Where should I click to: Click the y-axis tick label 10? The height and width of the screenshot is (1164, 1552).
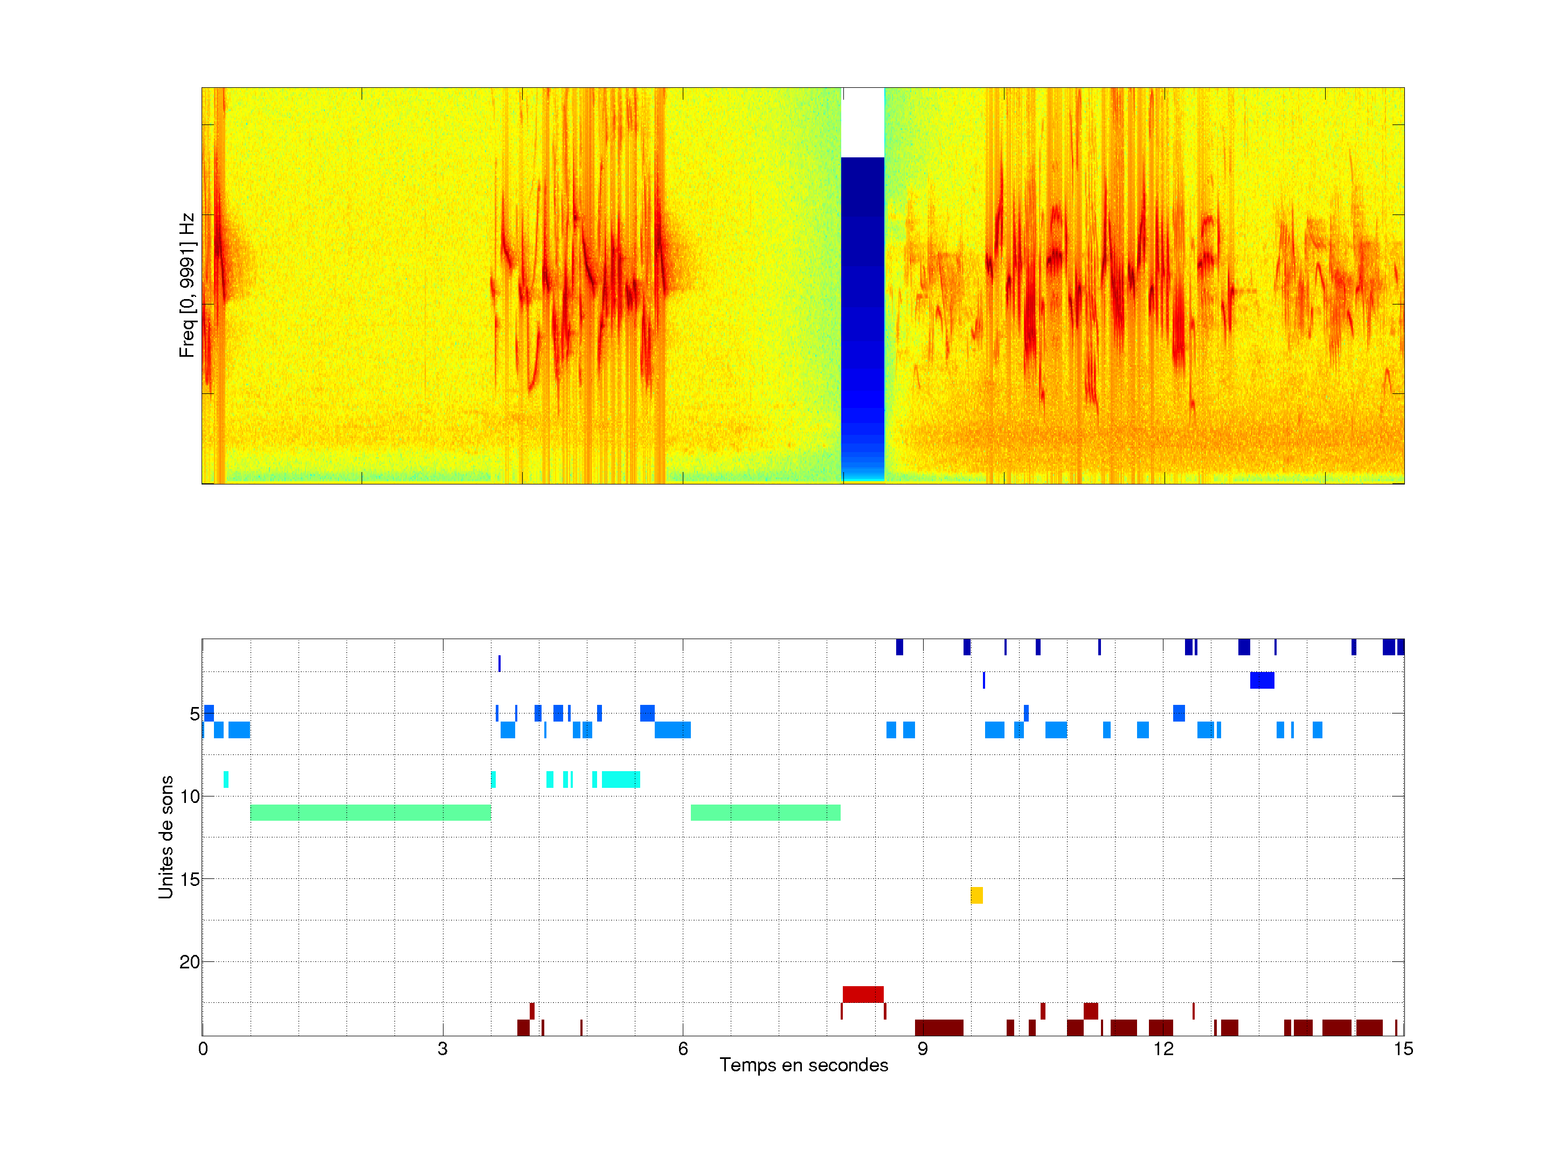(x=190, y=796)
